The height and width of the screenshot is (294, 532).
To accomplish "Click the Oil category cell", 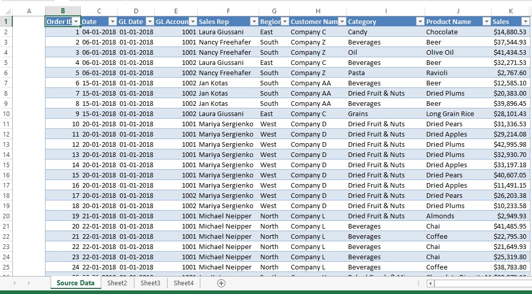I will [x=386, y=52].
